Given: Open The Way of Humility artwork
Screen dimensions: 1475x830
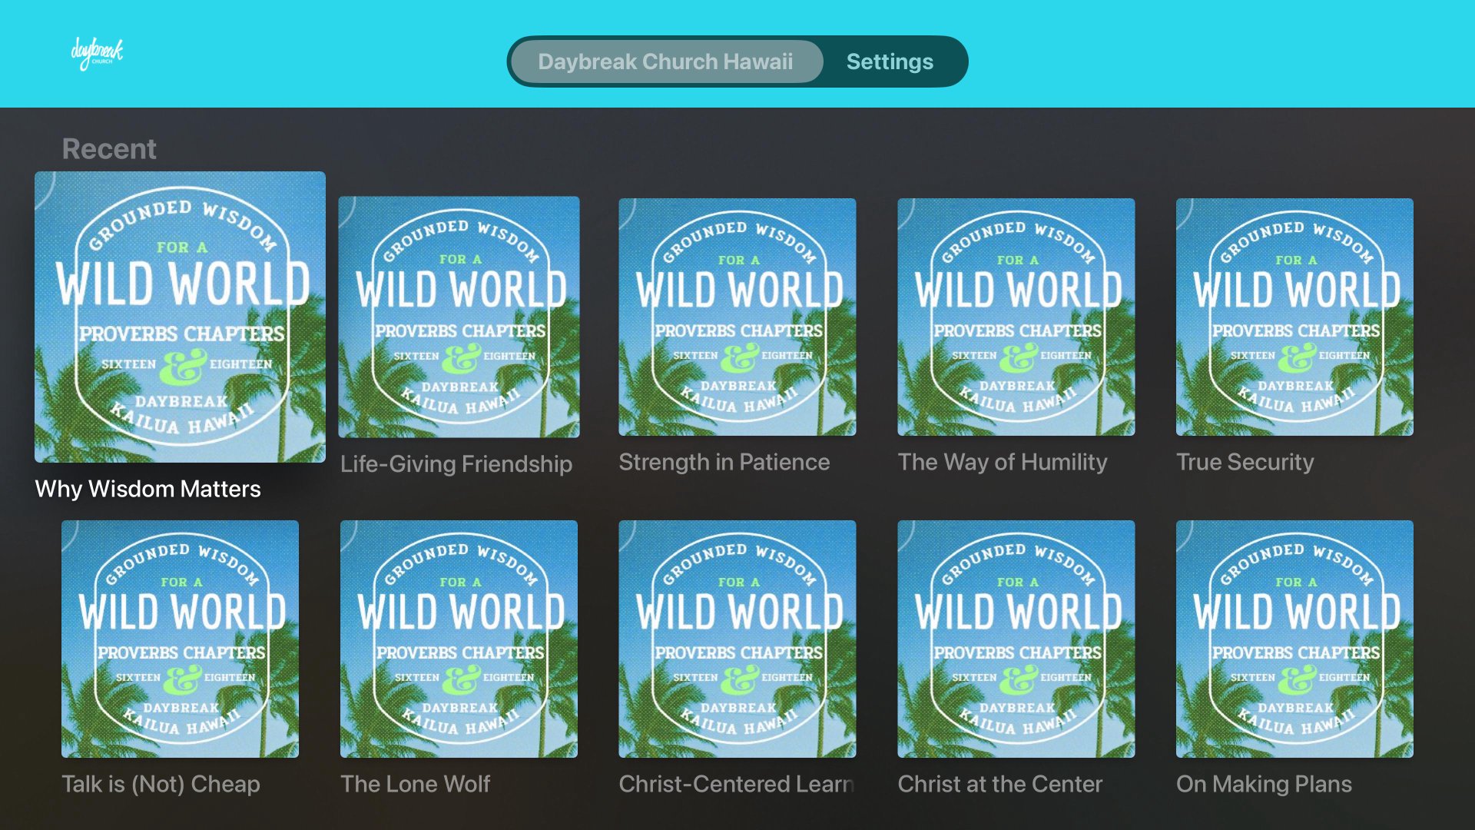Looking at the screenshot, I should pyautogui.click(x=1016, y=317).
